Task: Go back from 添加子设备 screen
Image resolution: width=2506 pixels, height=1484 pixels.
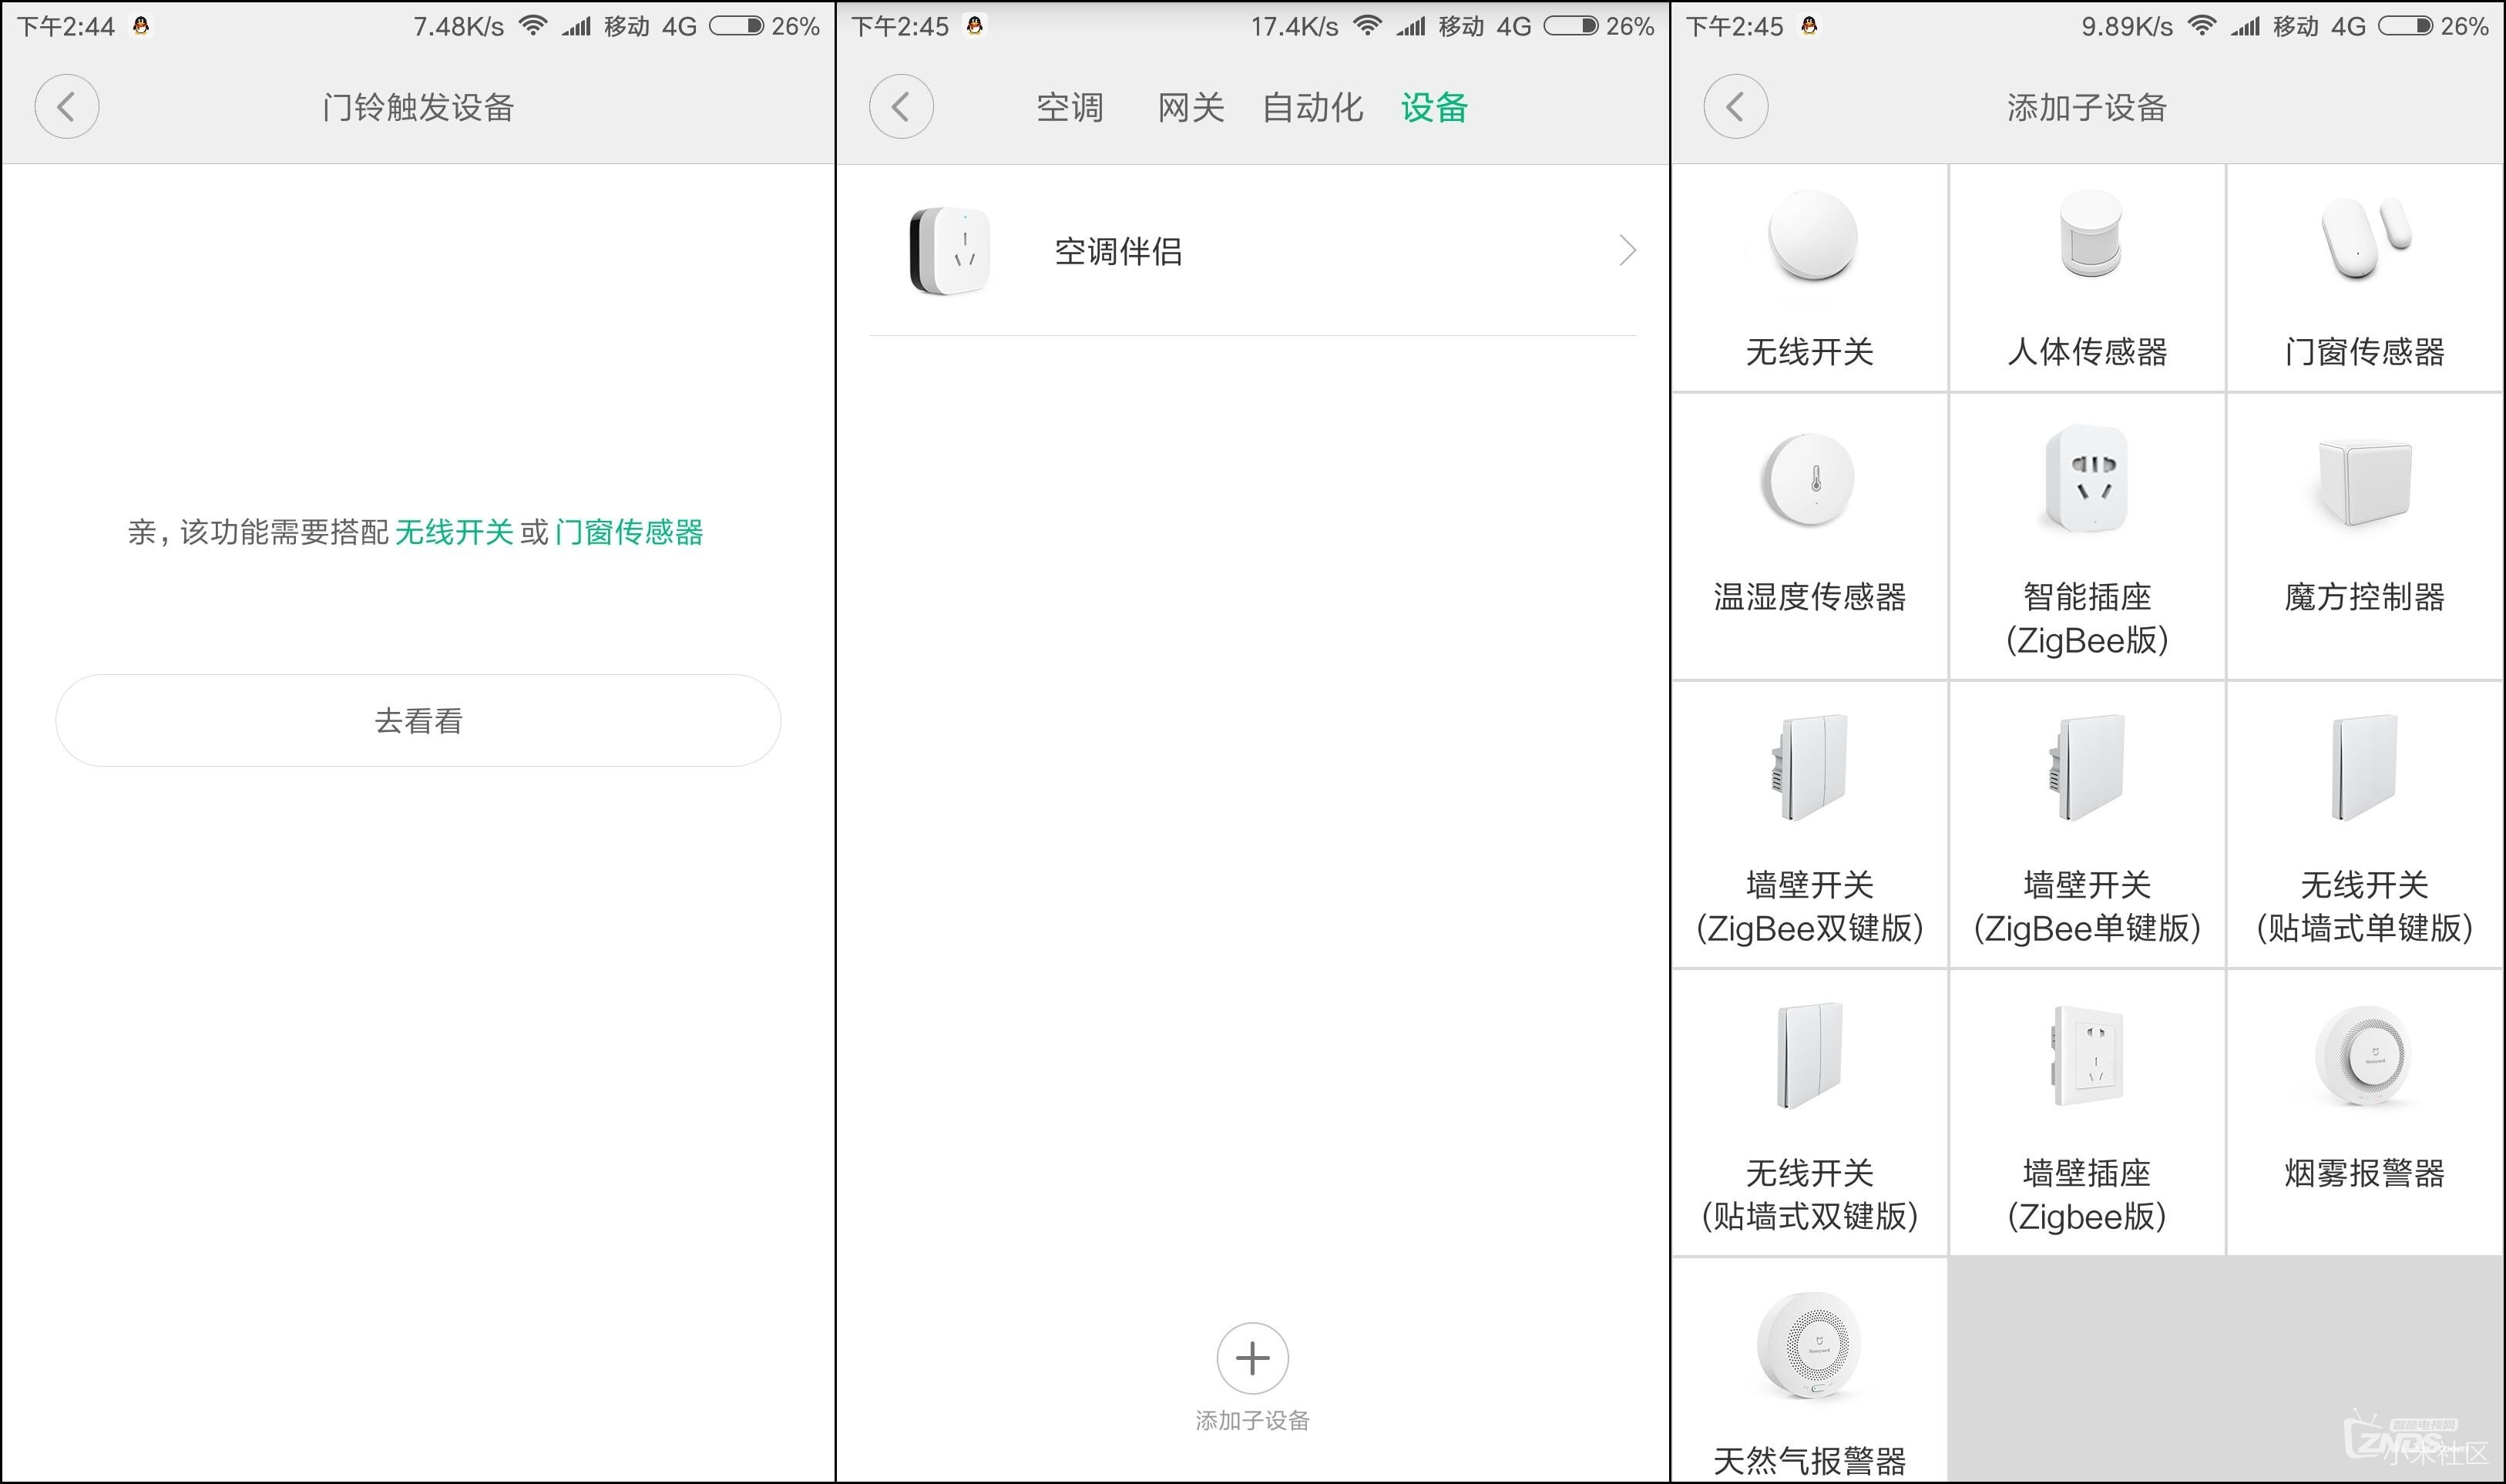Action: pos(1735,107)
